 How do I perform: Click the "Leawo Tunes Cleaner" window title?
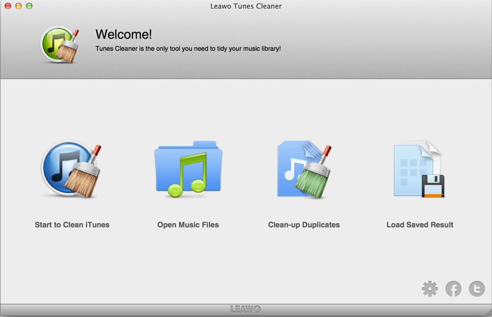pos(245,6)
